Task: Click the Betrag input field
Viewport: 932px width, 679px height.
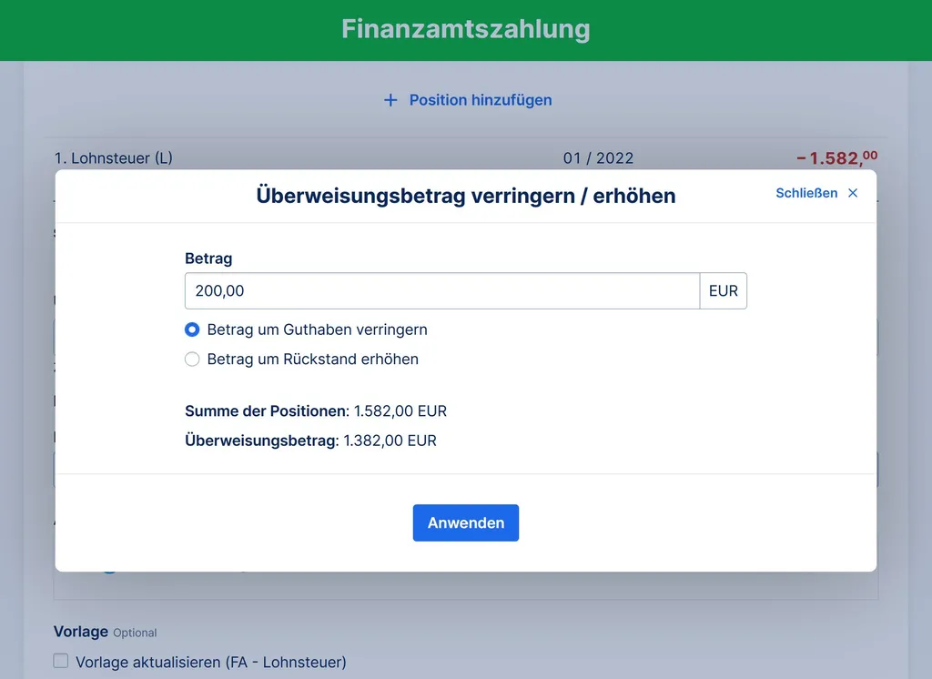Action: click(x=442, y=290)
